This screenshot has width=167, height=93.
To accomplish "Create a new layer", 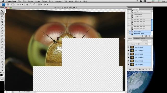I will pyautogui.click(x=146, y=69).
